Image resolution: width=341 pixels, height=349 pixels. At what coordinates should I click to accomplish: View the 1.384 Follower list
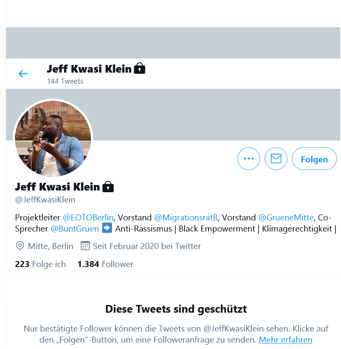[105, 264]
